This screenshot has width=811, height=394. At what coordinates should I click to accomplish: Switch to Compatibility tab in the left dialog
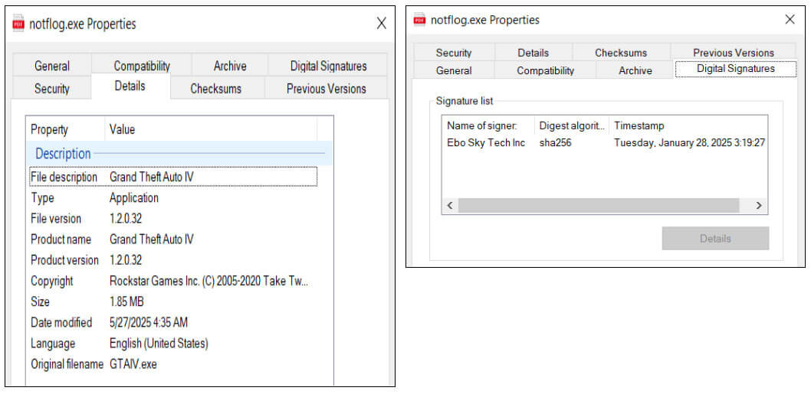point(142,66)
